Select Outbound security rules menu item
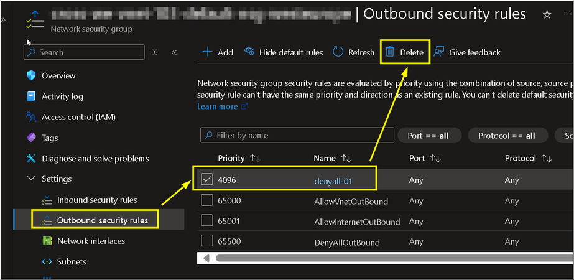 (x=103, y=220)
